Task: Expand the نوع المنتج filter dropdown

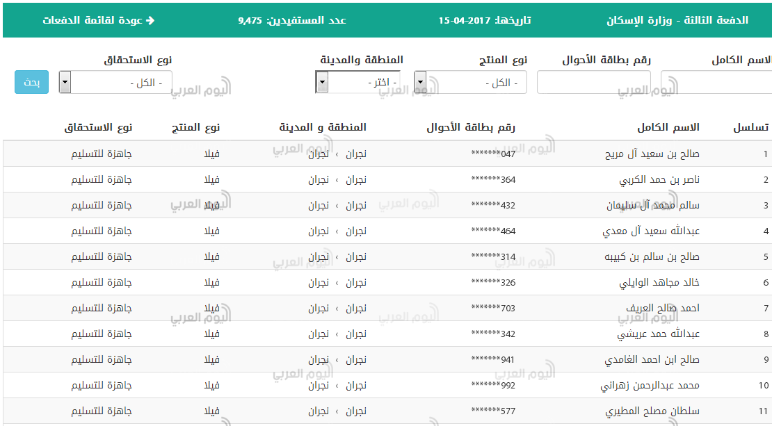Action: [x=470, y=83]
